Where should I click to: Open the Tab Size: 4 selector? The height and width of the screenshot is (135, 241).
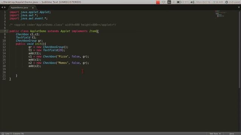[215, 133]
